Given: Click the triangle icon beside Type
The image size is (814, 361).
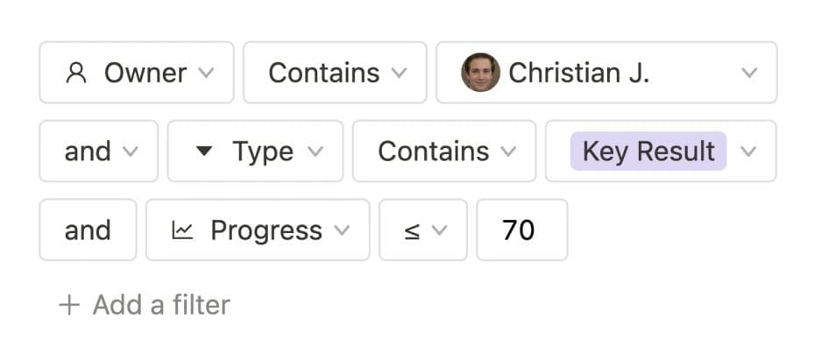Looking at the screenshot, I should (204, 151).
